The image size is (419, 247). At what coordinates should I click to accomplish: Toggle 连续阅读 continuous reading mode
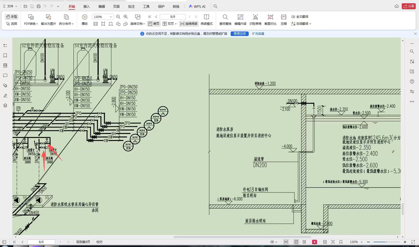pos(189,24)
